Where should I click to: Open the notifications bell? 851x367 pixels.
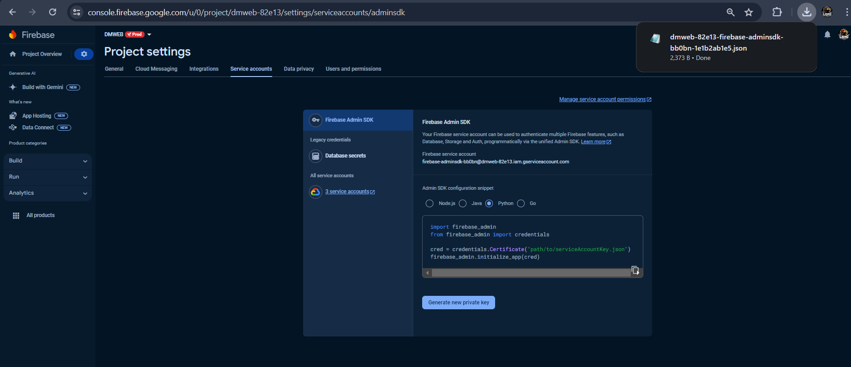click(x=827, y=35)
